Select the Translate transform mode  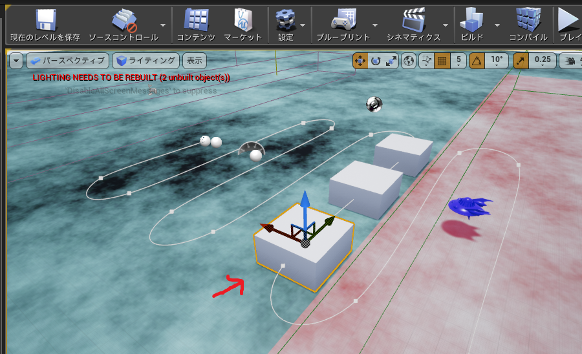[360, 61]
